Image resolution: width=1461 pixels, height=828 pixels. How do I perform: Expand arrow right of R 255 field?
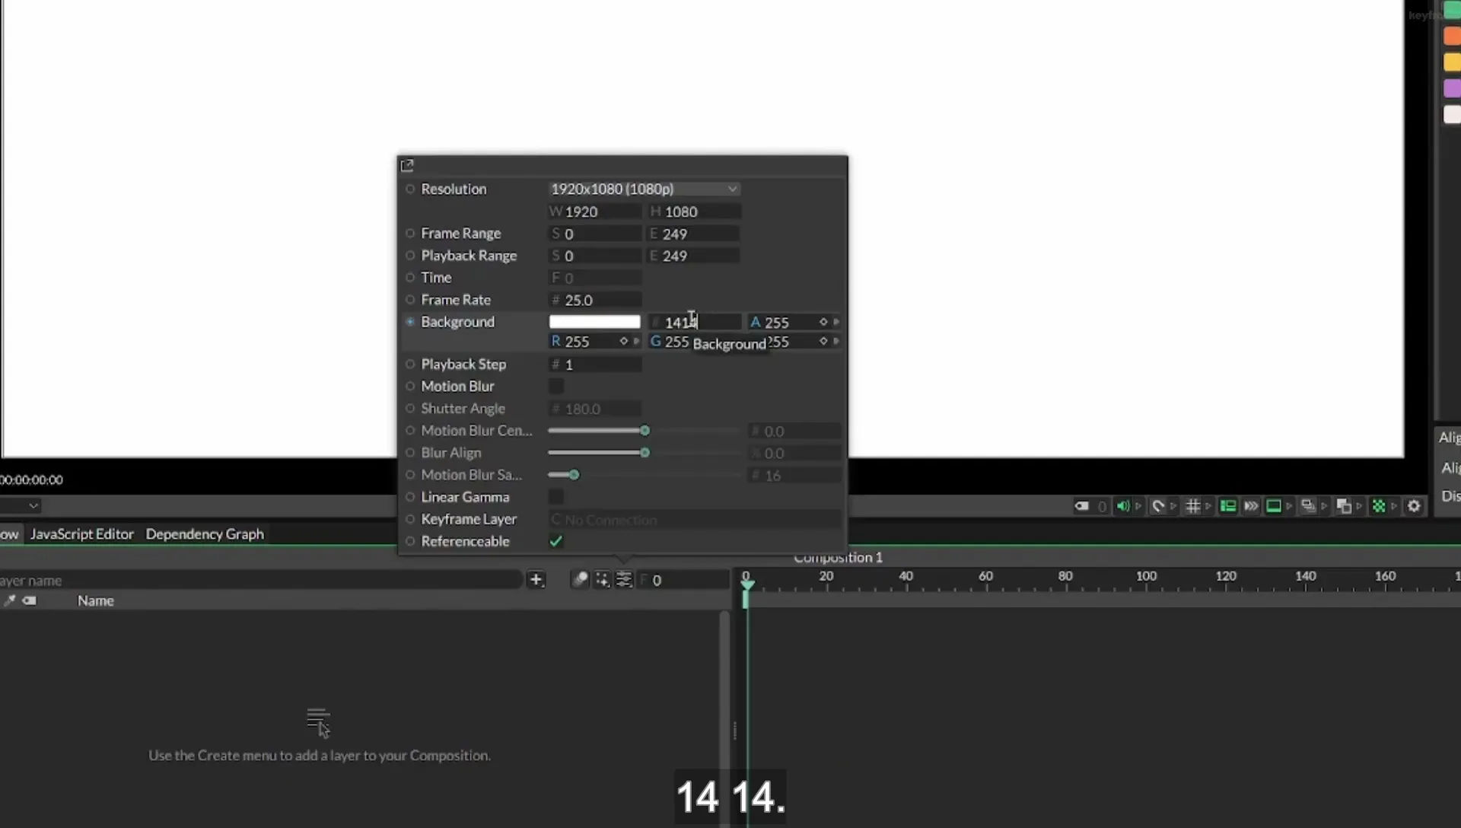click(637, 341)
